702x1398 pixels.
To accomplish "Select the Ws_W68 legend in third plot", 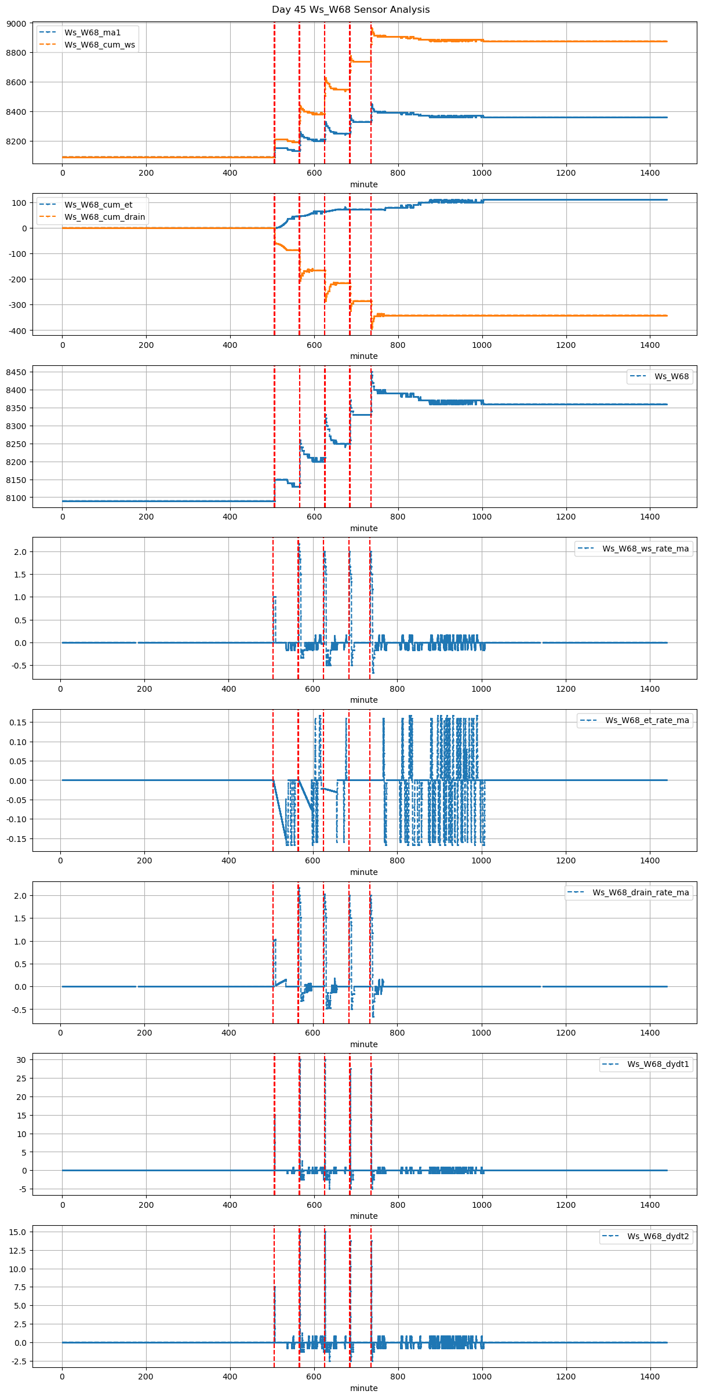I will pos(671,377).
